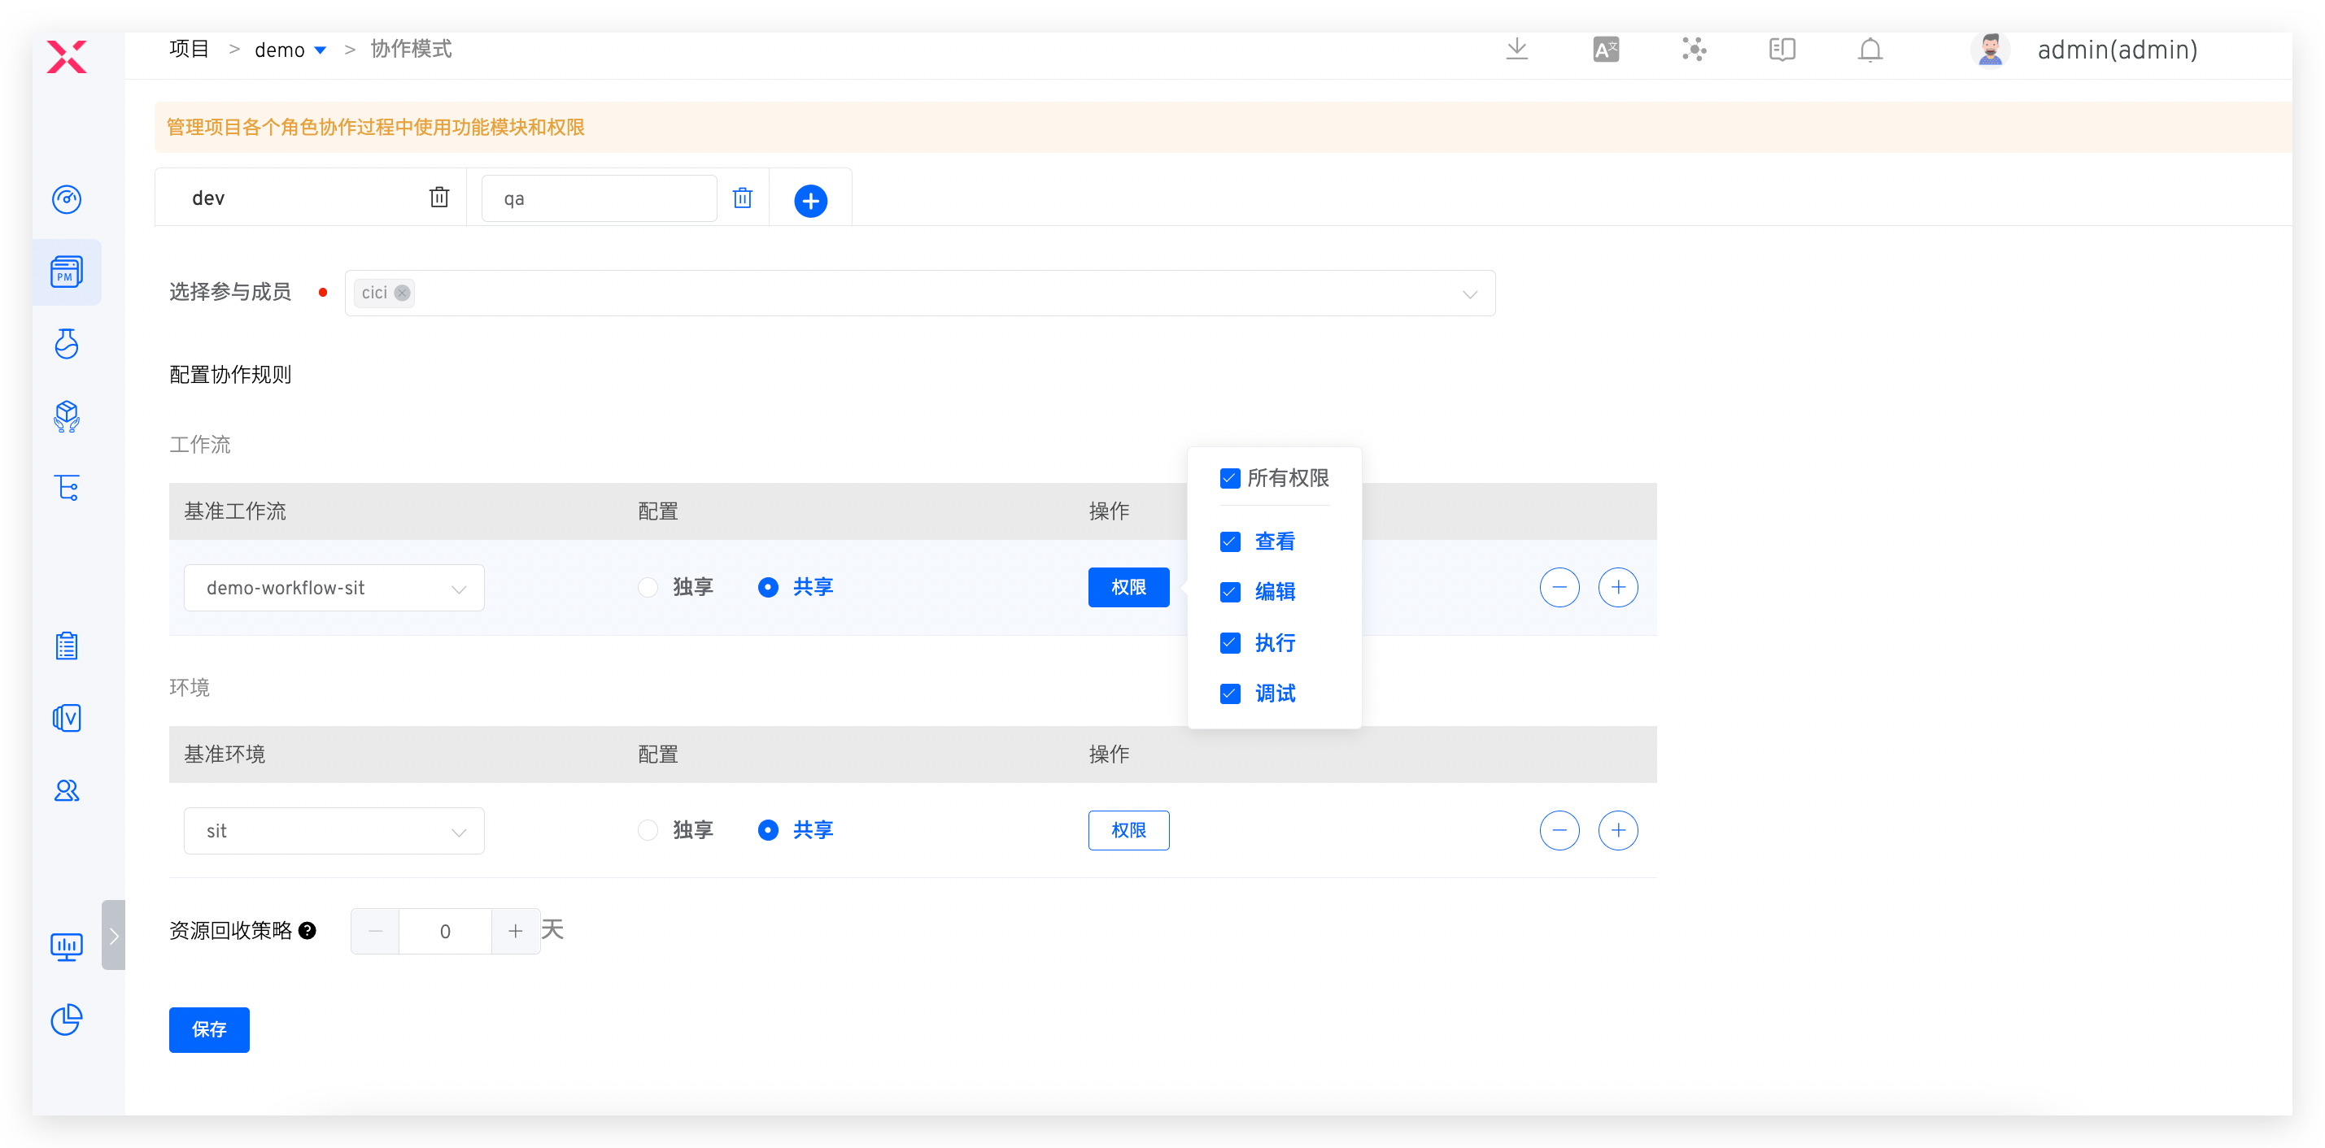
Task: Click the notification bell icon
Action: click(x=1869, y=50)
